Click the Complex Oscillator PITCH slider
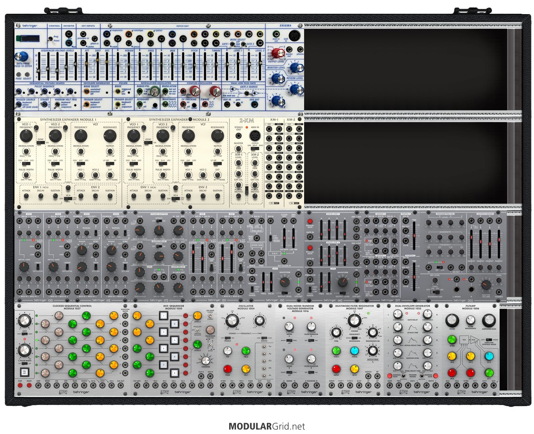Image resolution: width=534 pixels, height=434 pixels. pyautogui.click(x=195, y=66)
